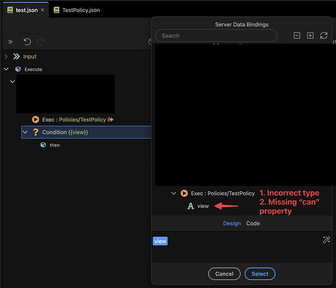Open TestPolicy via the exit-arrow link icon
This screenshot has height=288, width=336.
110,120
